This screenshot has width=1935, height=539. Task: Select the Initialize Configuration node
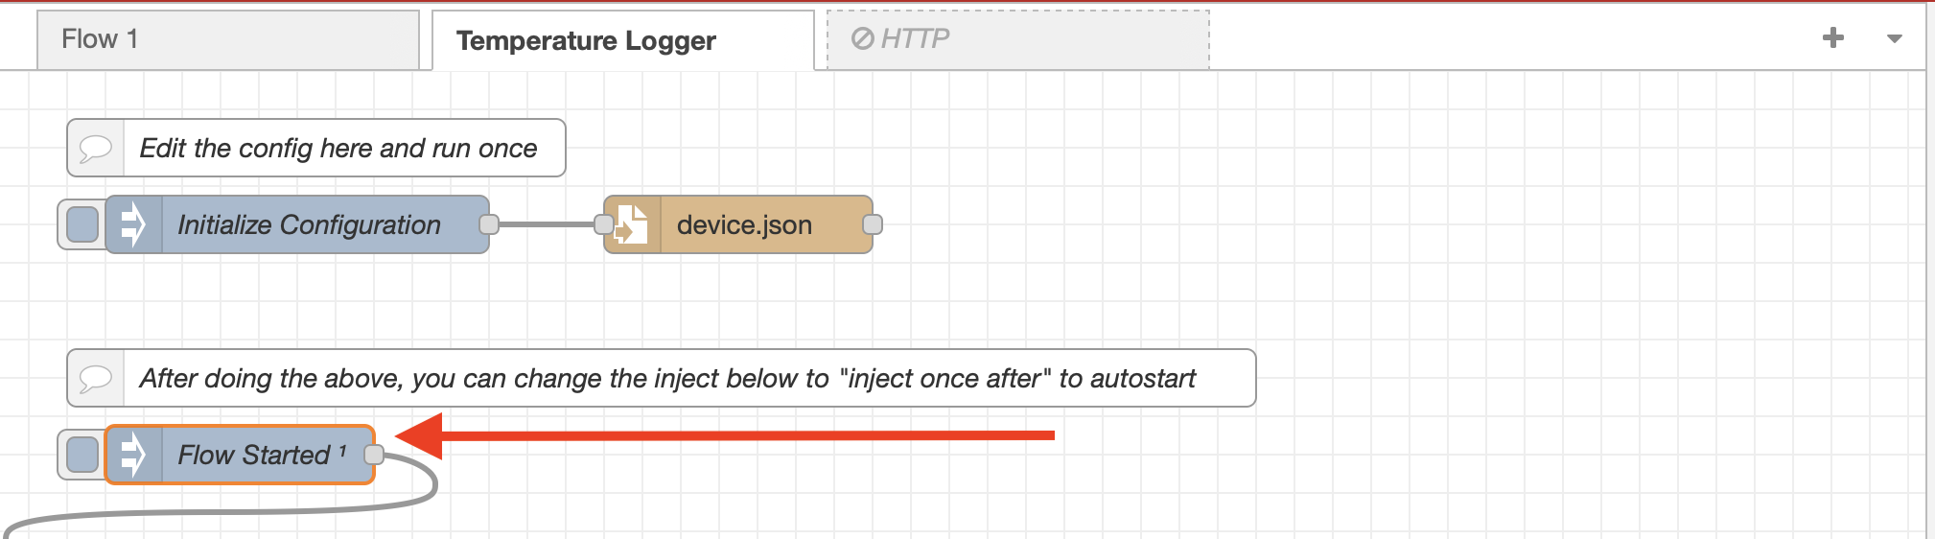point(309,224)
